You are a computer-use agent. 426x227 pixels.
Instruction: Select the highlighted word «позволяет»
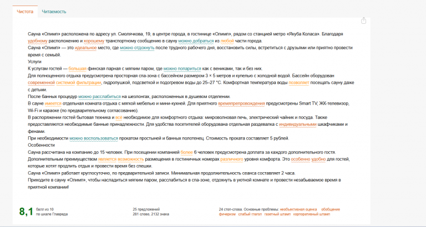click(299, 82)
